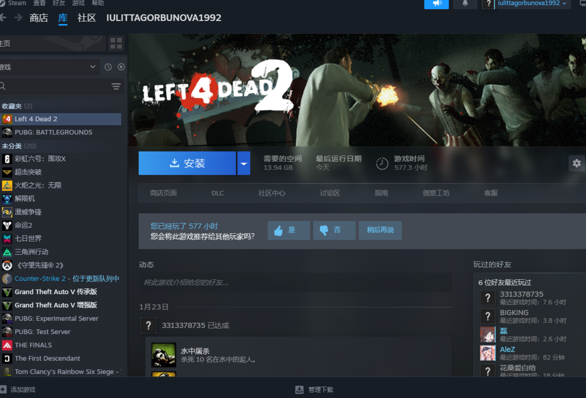Open Left 4 Dead 2 settings gear
Image resolution: width=586 pixels, height=398 pixels.
pos(577,163)
